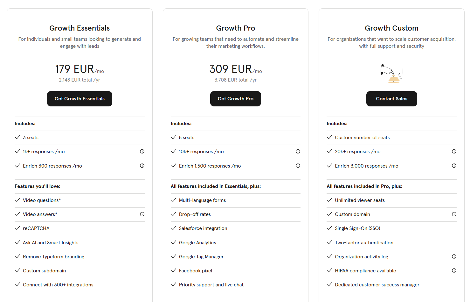The width and height of the screenshot is (470, 302).
Task: Open info icon for Enrich 300 responses
Action: click(142, 166)
